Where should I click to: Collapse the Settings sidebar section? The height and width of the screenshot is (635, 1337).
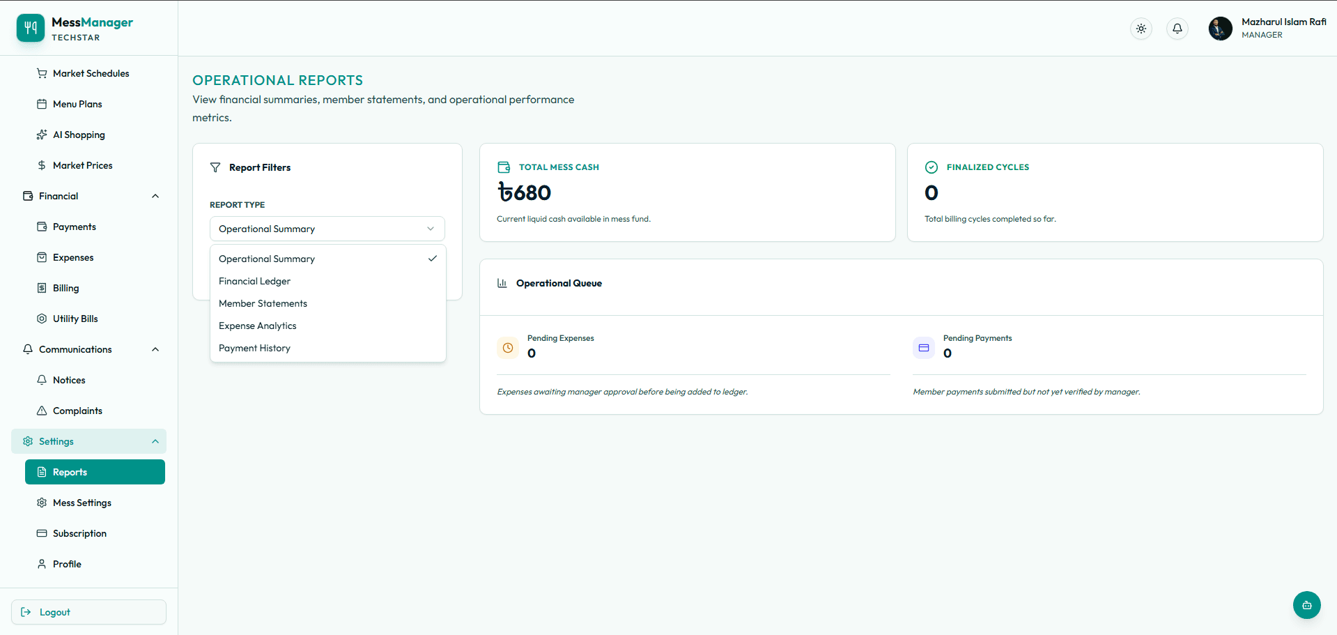[x=155, y=441]
